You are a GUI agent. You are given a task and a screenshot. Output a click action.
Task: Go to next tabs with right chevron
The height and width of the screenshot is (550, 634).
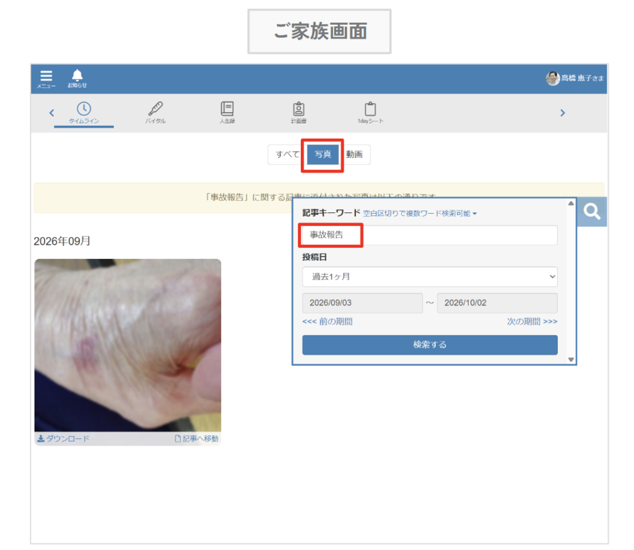[x=562, y=113]
